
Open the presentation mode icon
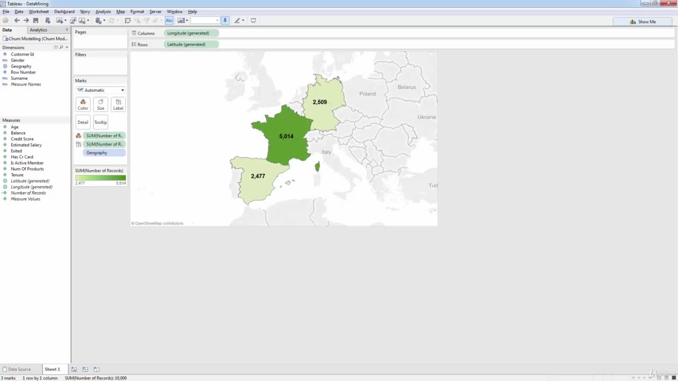[253, 21]
